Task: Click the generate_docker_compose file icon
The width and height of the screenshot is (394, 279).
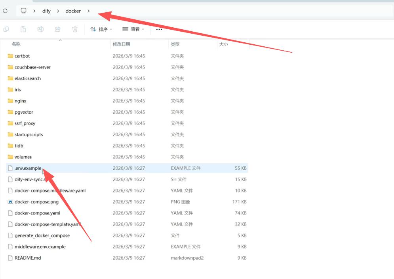Action: (x=10, y=235)
